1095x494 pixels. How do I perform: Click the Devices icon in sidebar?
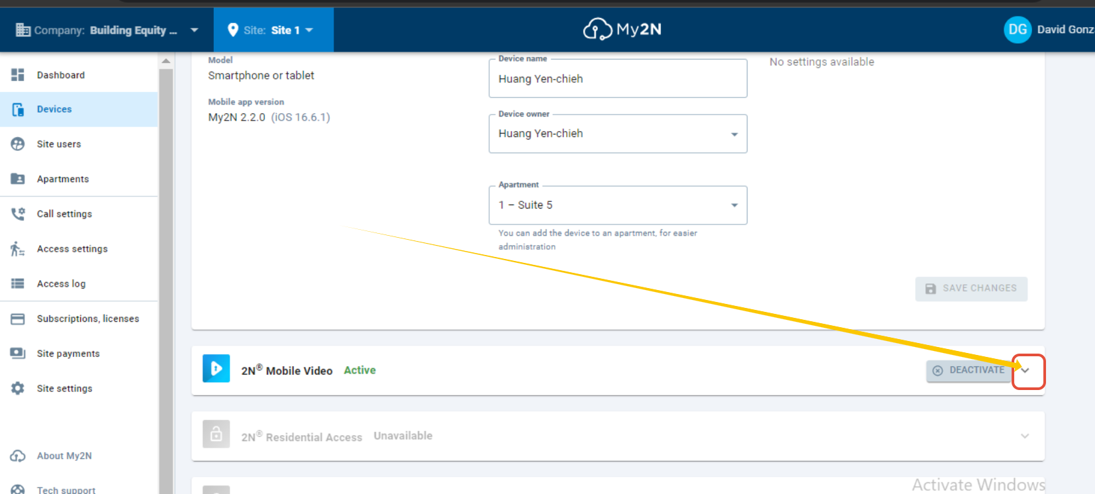[18, 109]
